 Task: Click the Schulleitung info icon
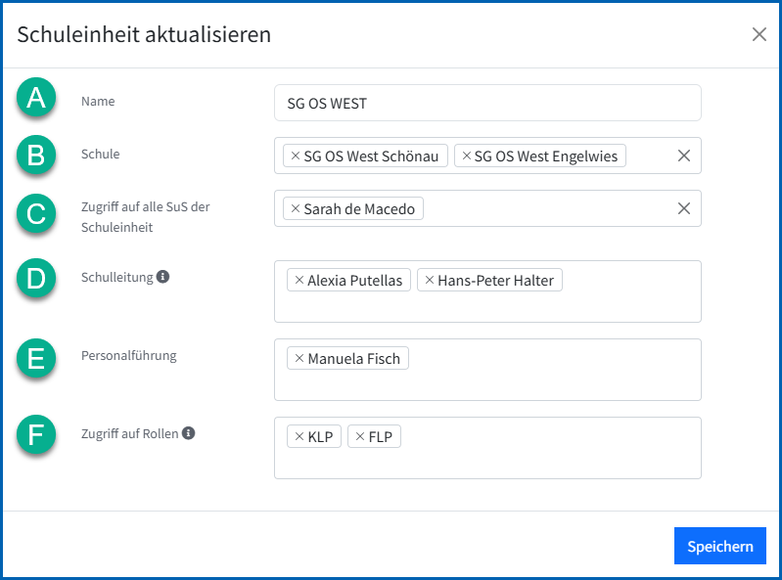coord(162,277)
